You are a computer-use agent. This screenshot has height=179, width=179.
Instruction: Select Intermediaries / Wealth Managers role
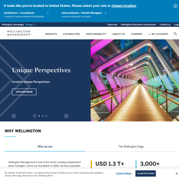coord(82,13)
